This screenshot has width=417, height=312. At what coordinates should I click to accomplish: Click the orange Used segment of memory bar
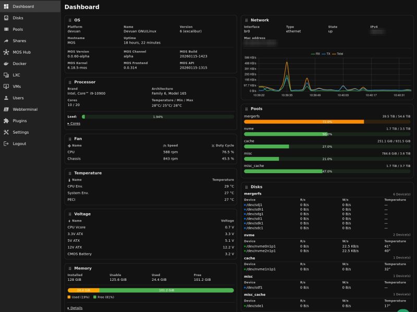point(83,290)
